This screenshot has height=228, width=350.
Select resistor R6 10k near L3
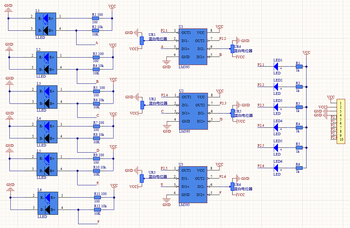tap(96, 104)
